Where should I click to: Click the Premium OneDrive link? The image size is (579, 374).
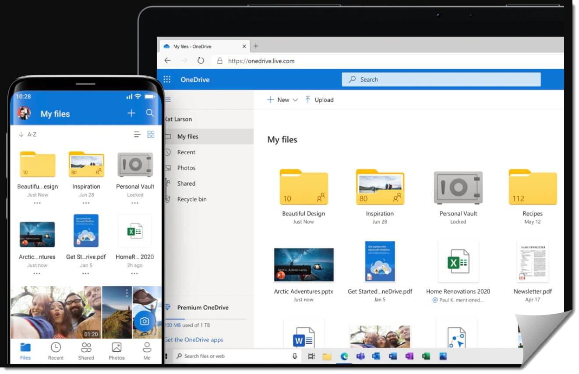(x=202, y=308)
